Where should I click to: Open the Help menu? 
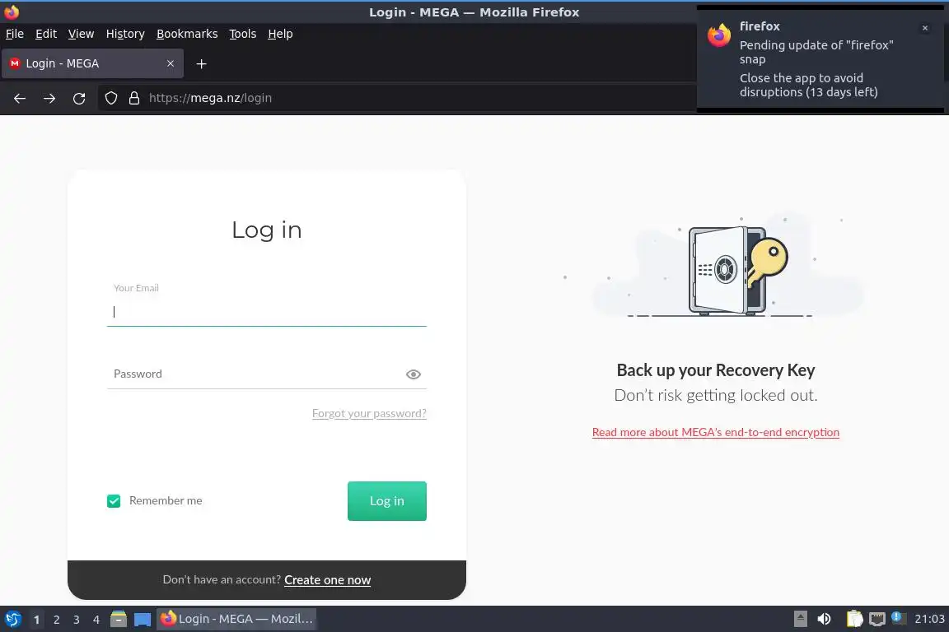coord(280,34)
